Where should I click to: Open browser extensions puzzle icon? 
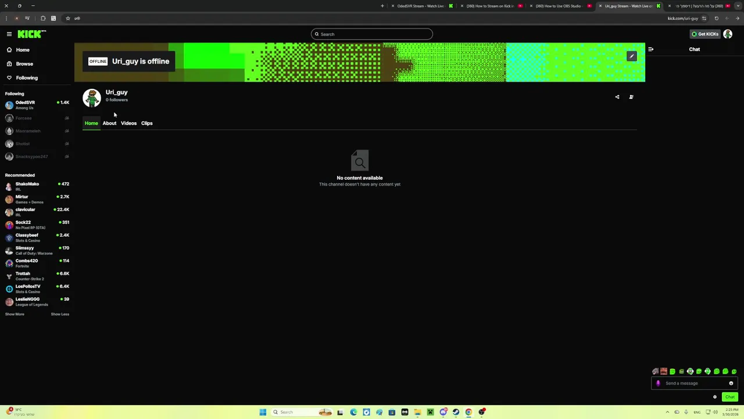tap(43, 18)
